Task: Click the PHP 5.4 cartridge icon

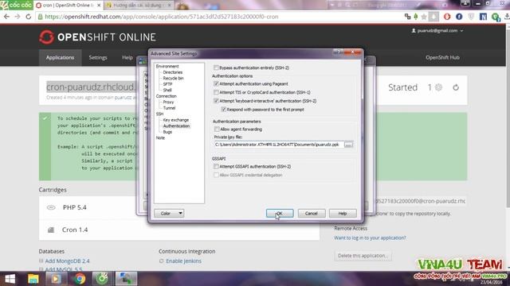Action: pyautogui.click(x=51, y=207)
